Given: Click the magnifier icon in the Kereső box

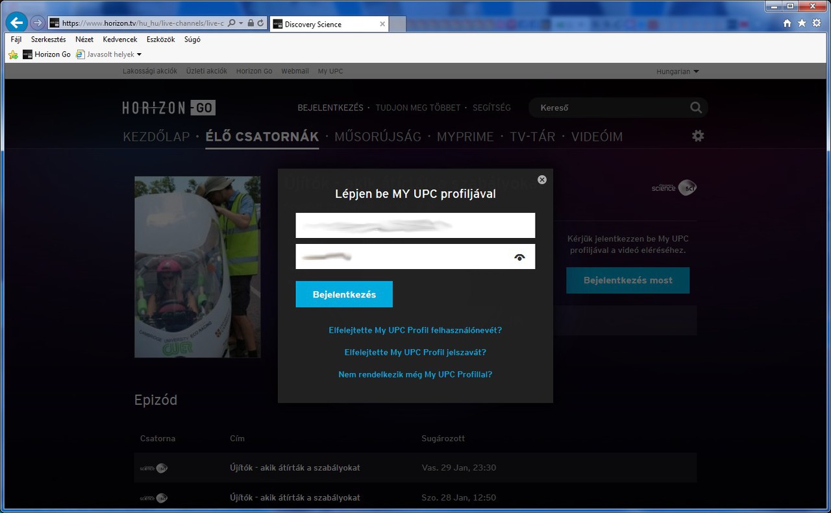Looking at the screenshot, I should [696, 108].
